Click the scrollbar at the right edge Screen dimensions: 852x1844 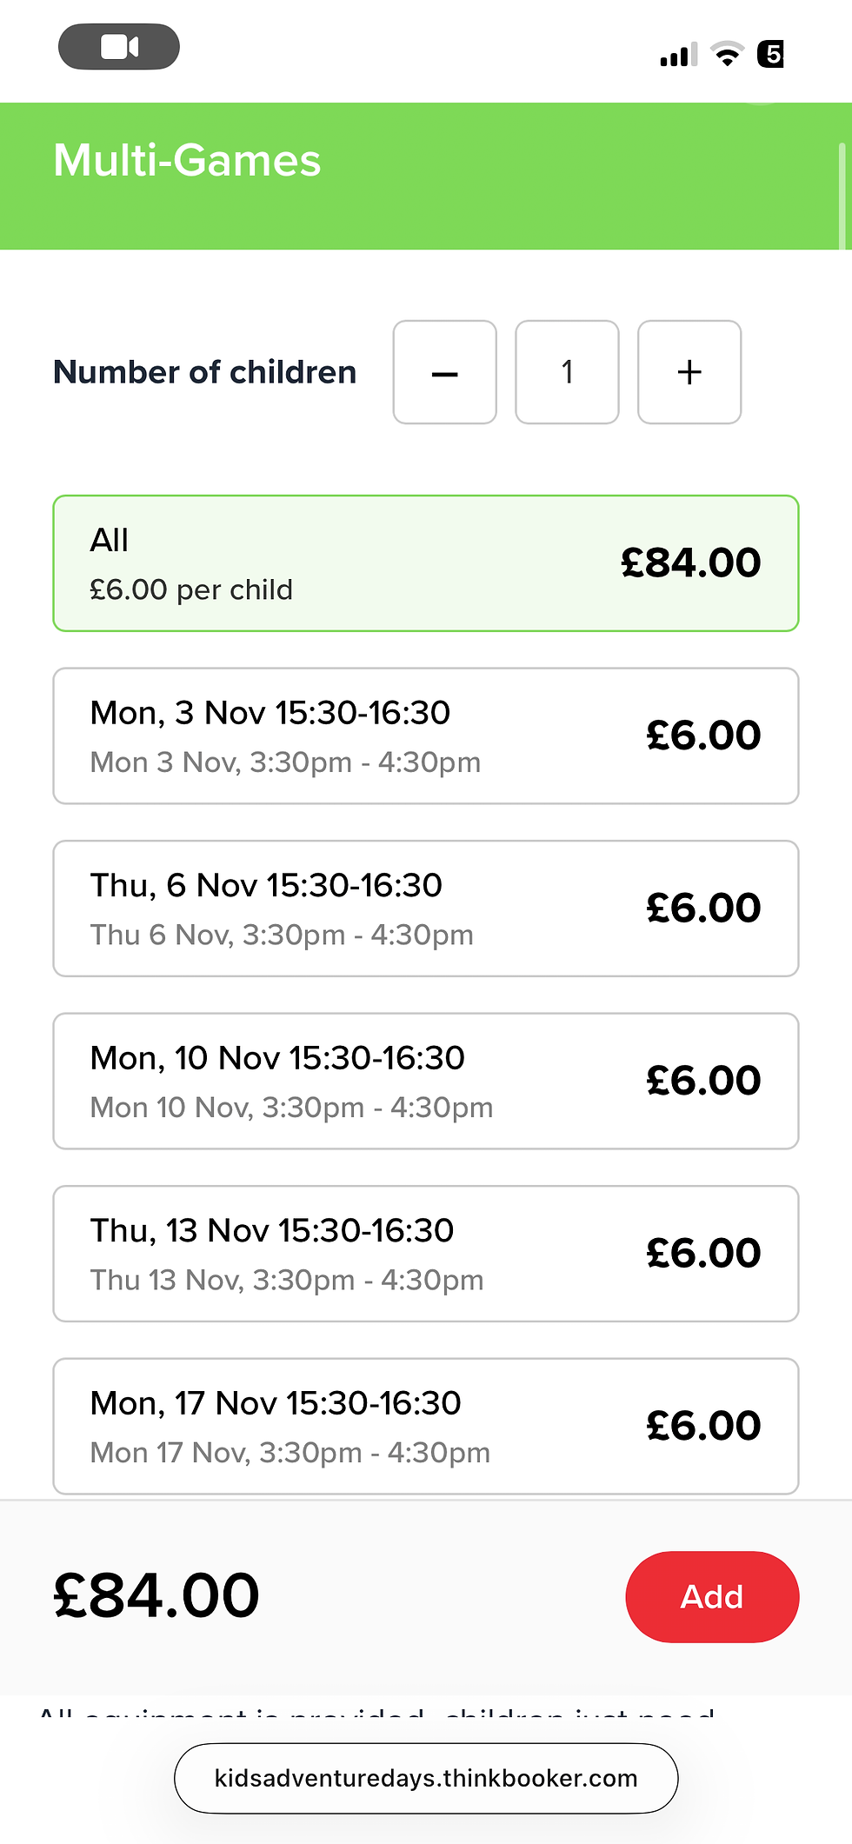click(842, 196)
